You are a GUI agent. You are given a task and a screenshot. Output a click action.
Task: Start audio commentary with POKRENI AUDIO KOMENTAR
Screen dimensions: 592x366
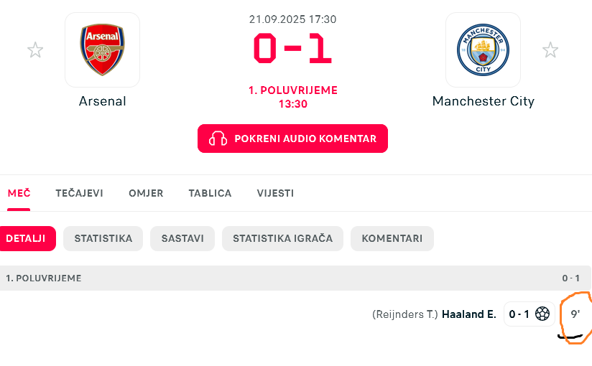click(292, 139)
